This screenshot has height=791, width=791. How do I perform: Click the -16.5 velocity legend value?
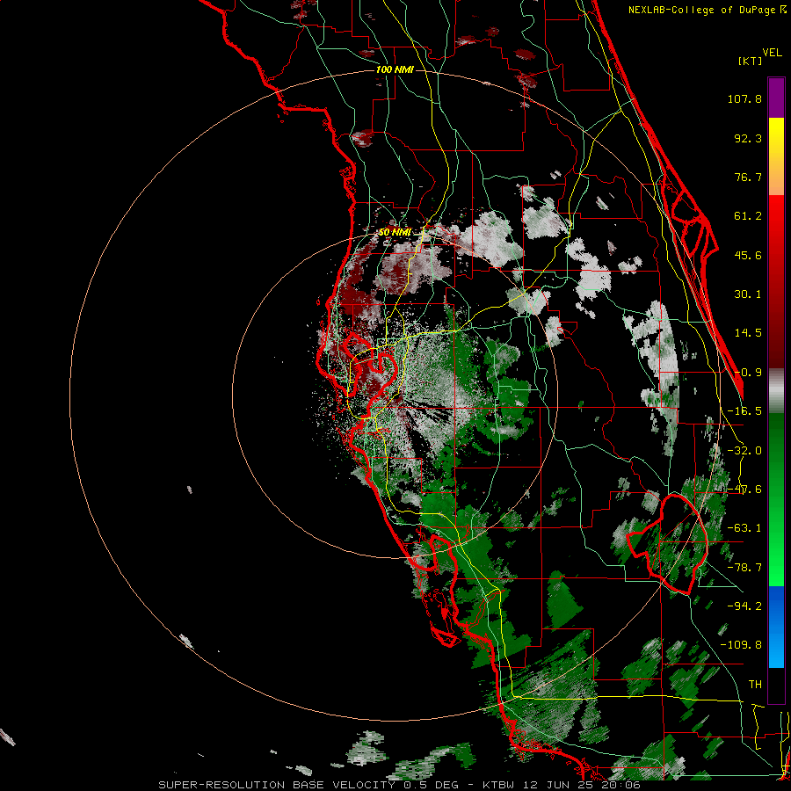click(x=744, y=411)
